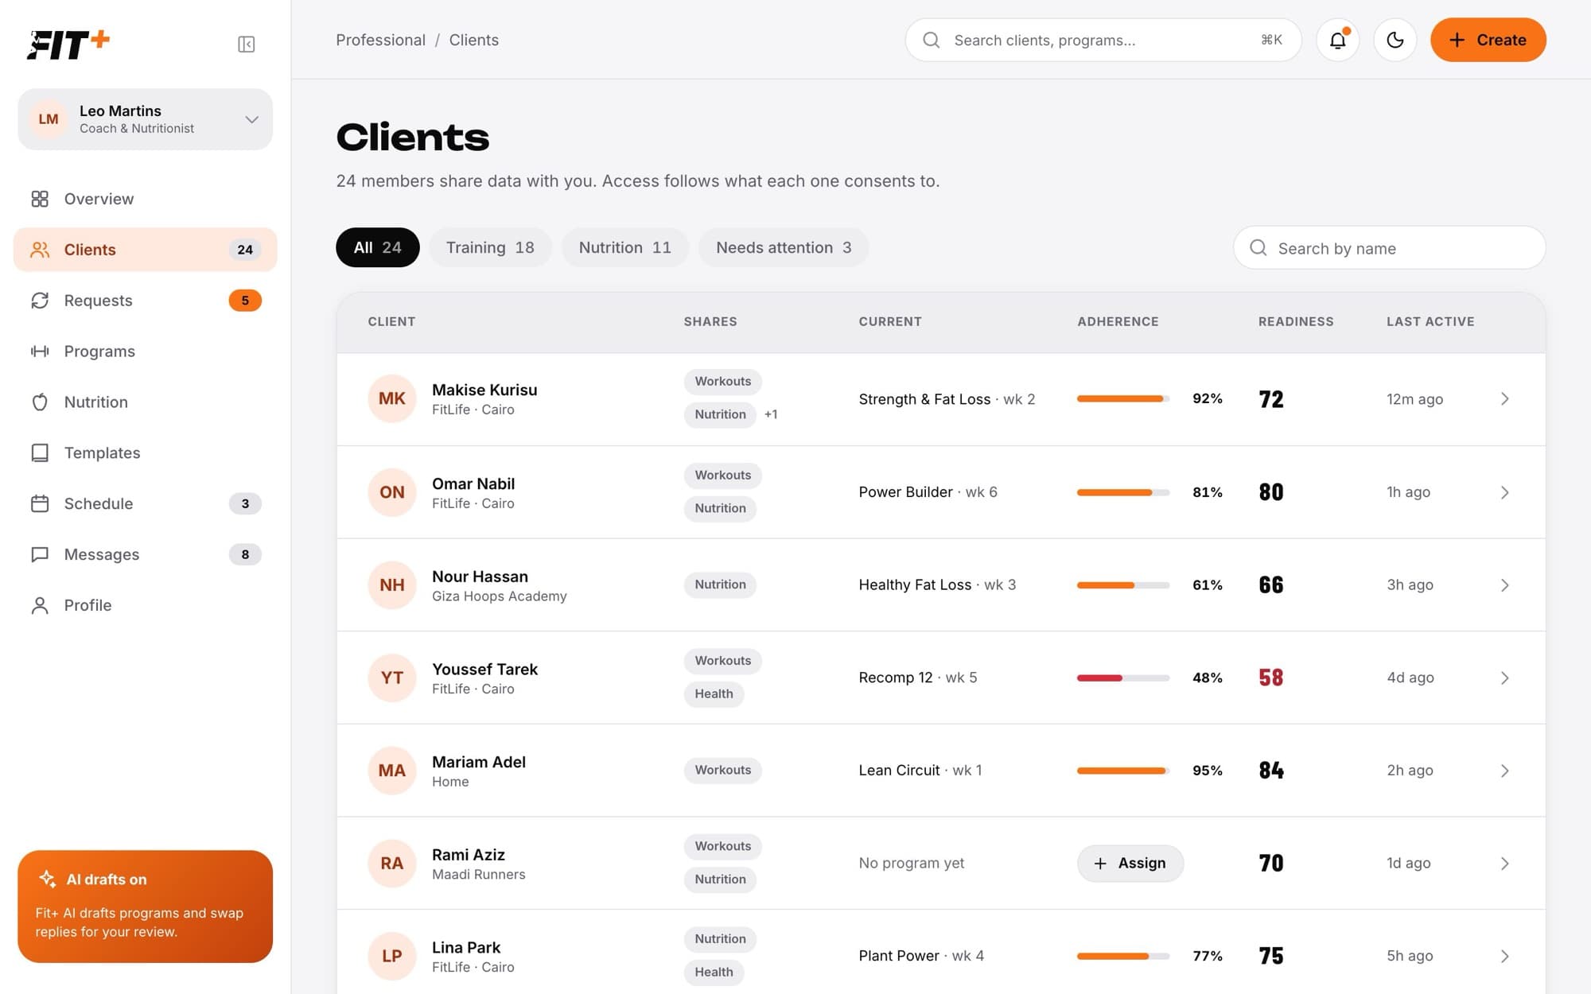The image size is (1591, 994).
Task: Switch to Nutrition 11 filter
Action: pos(625,247)
